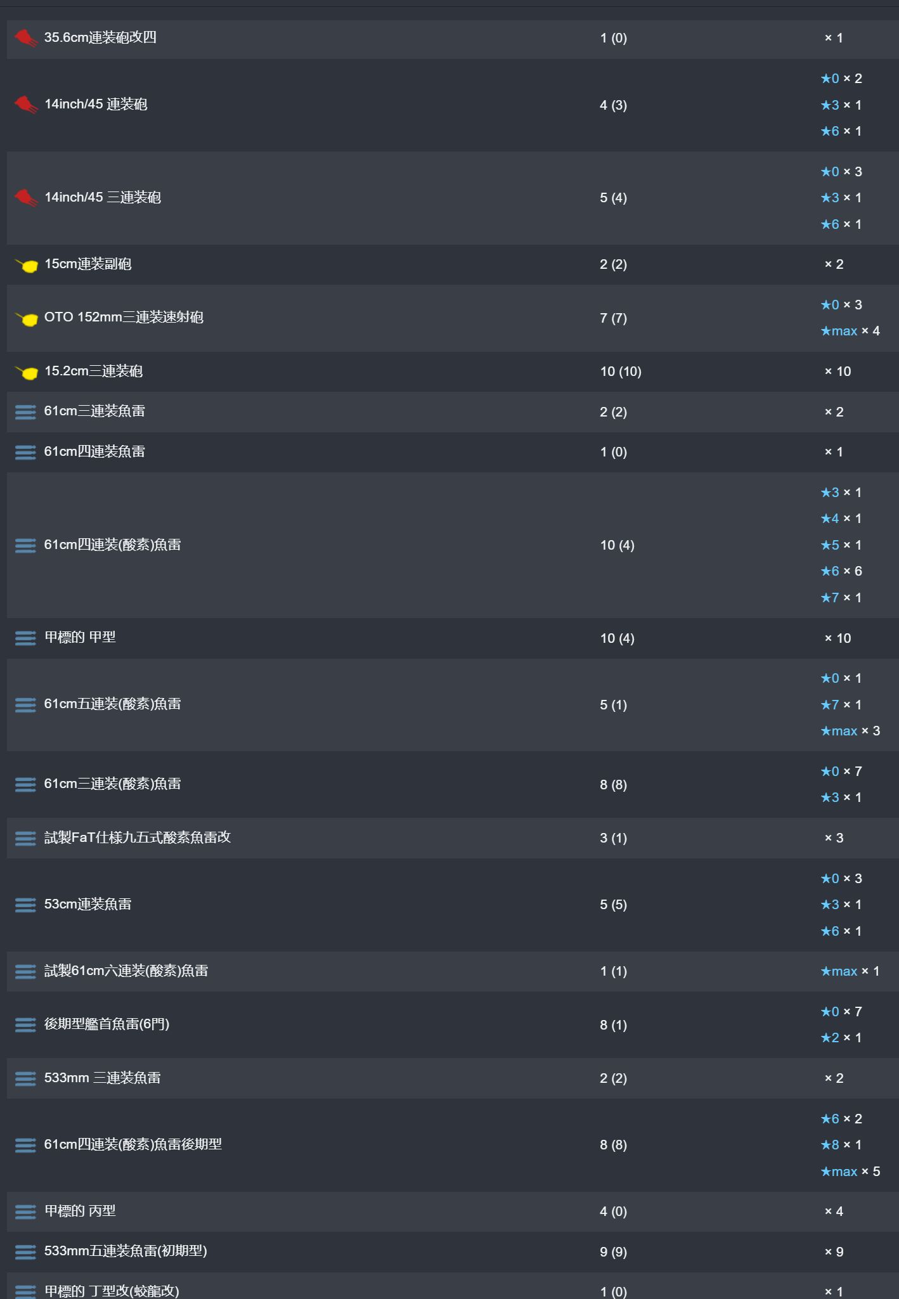This screenshot has height=1299, width=899.
Task: Click the torpedo icon beside 甲標的 甲型
Action: [25, 638]
